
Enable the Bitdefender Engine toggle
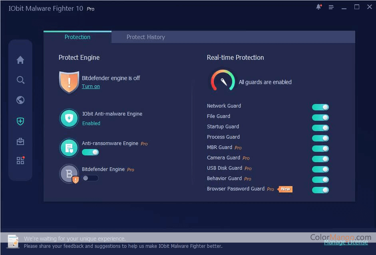[90, 178]
